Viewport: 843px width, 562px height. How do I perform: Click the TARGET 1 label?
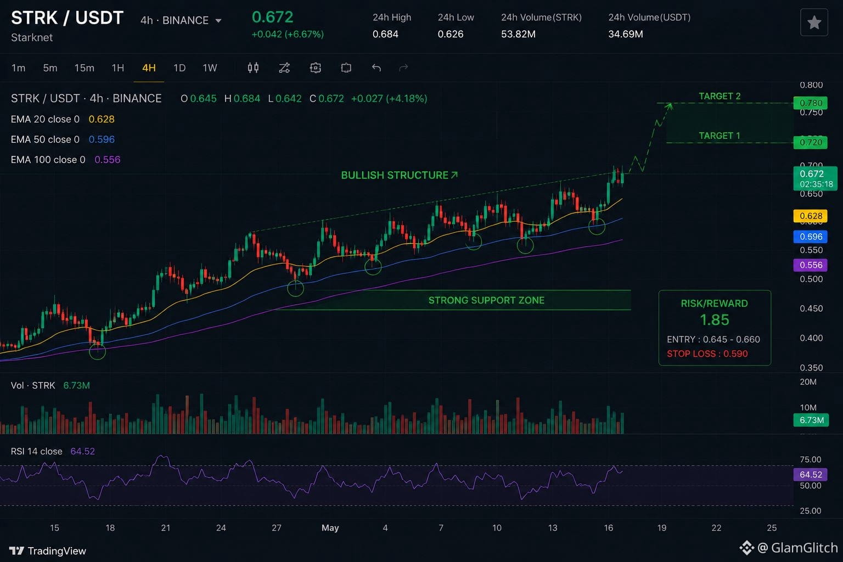(x=720, y=136)
